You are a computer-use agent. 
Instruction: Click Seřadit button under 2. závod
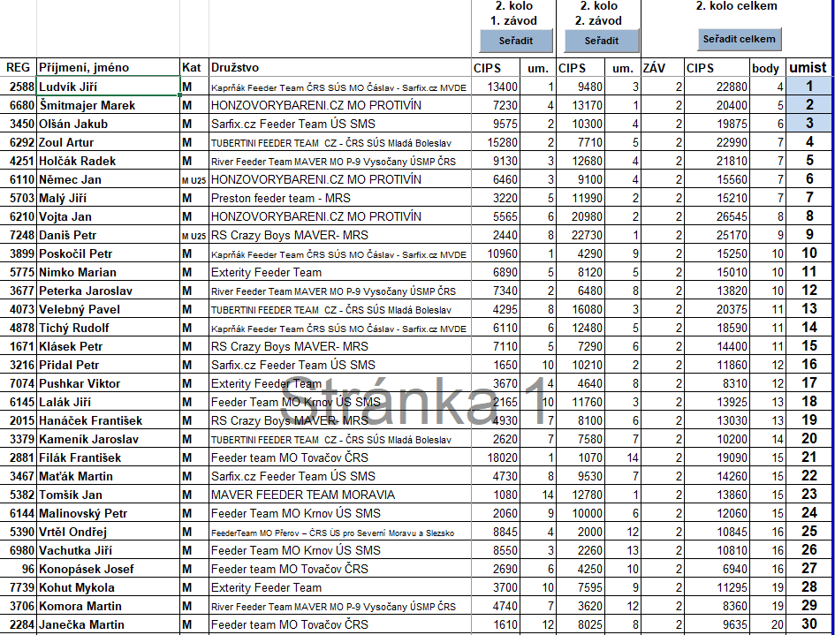601,41
